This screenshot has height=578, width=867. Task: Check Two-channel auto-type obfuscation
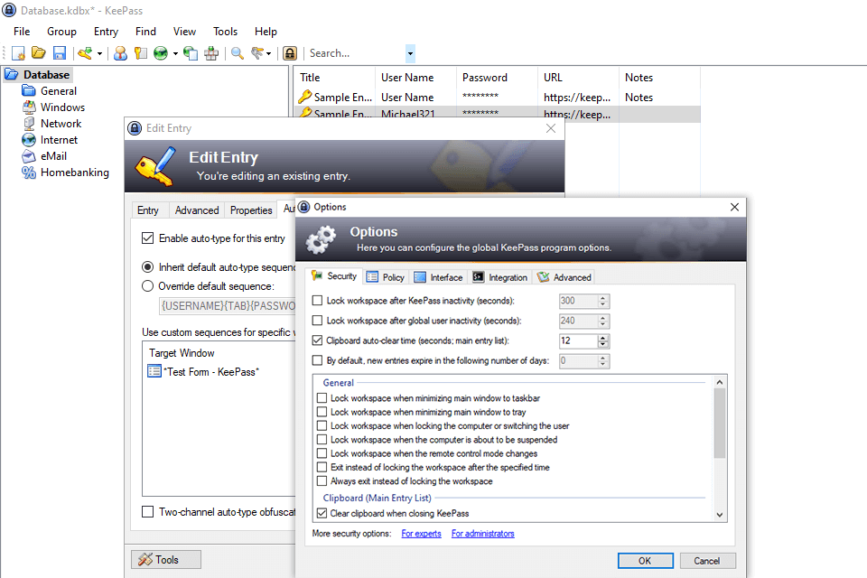[x=147, y=512]
